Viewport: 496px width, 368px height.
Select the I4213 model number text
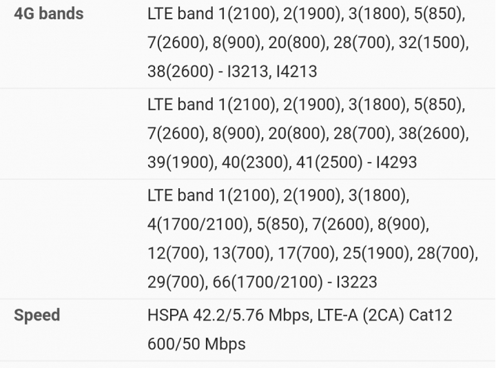(296, 71)
